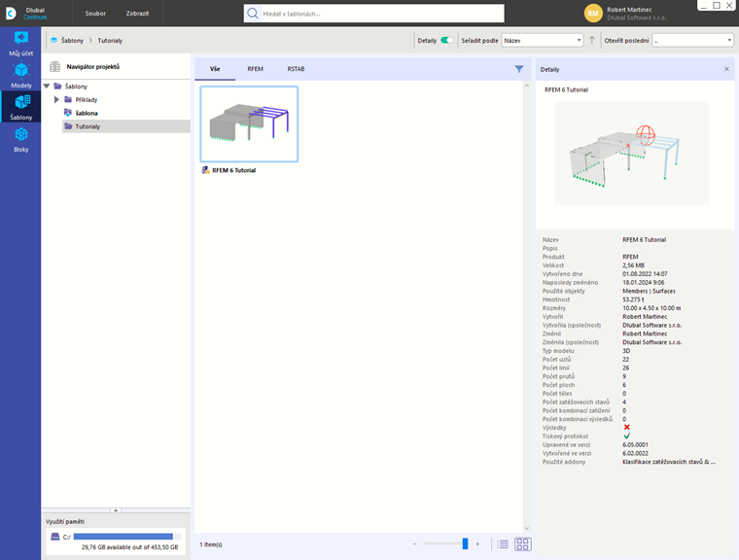Click the file list scrollbar down arrow
The width and height of the screenshot is (739, 560).
(x=526, y=529)
